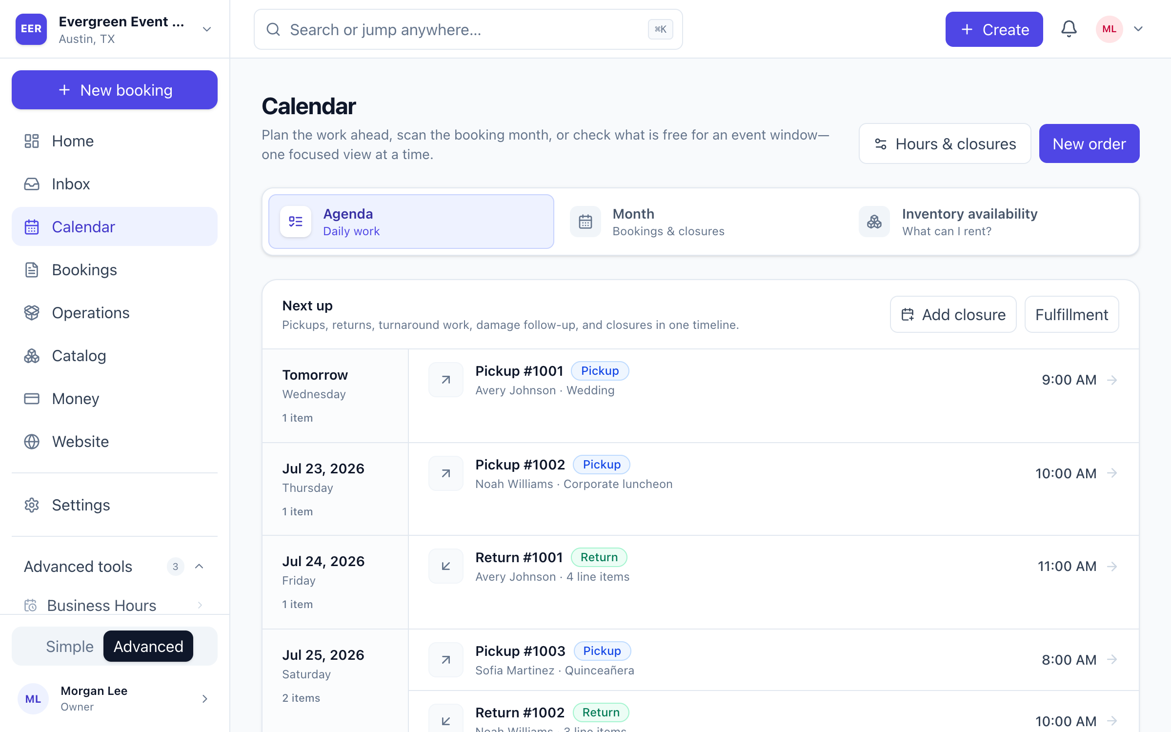
Task: Open Catalog in the sidebar
Action: coord(115,356)
